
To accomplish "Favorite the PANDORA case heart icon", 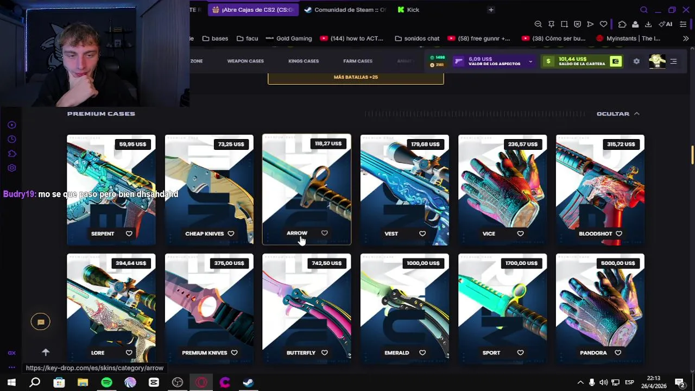I will (x=618, y=352).
